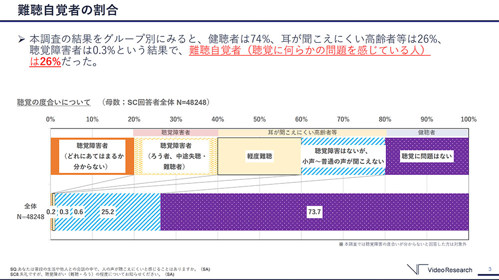This screenshot has width=499, height=280.
Task: Select the orange 聴覚障害者（どれにあてはまるか分からない） legend box
Action: pyautogui.click(x=92, y=156)
